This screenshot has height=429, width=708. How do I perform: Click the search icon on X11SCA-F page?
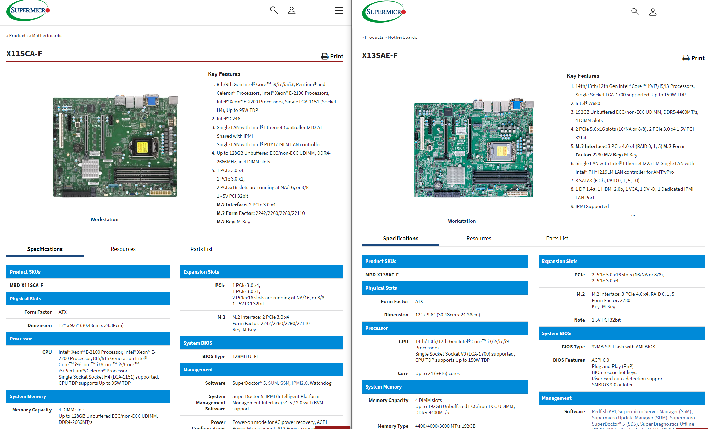pos(274,10)
